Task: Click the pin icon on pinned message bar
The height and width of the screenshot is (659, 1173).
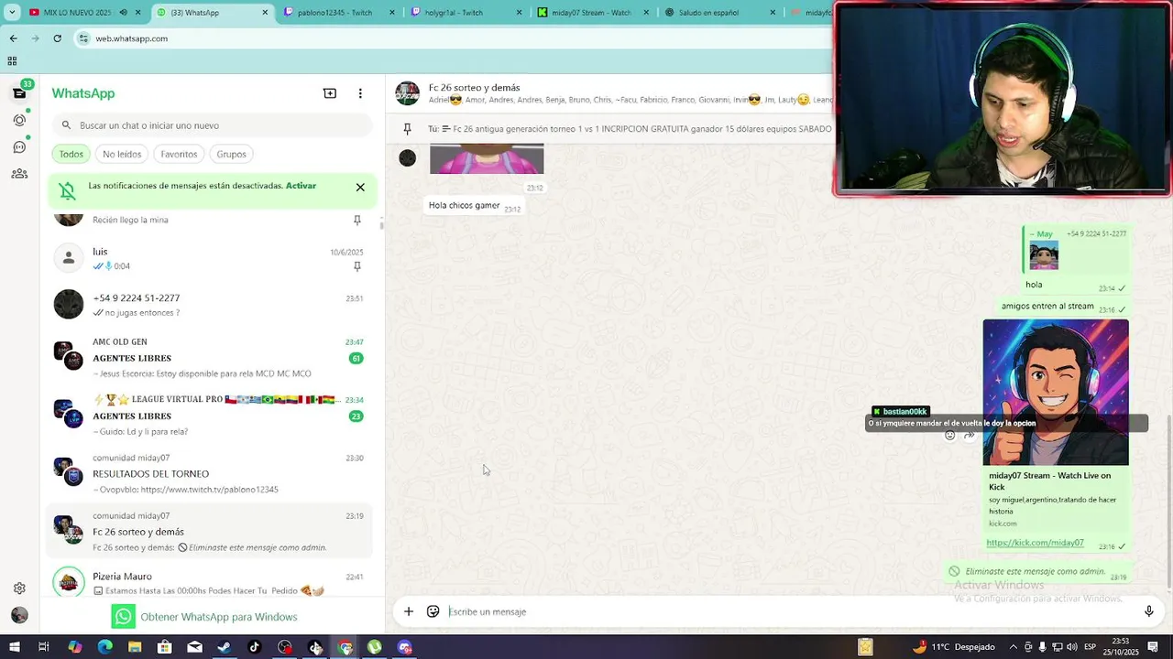Action: 408,129
